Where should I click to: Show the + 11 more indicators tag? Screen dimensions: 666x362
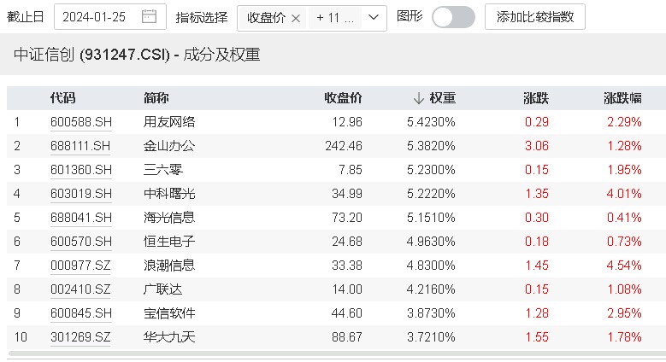(335, 18)
